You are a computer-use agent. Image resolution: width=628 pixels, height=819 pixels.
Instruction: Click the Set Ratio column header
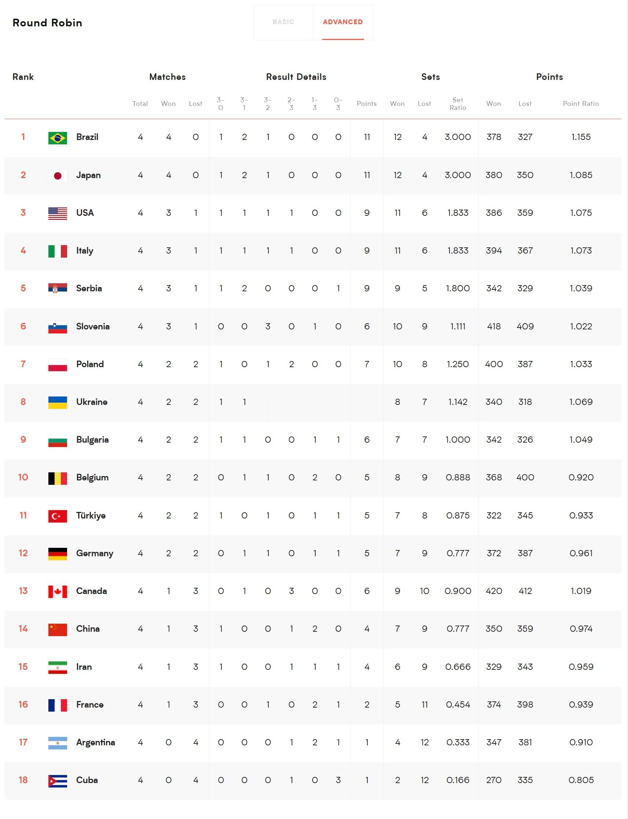coord(458,104)
